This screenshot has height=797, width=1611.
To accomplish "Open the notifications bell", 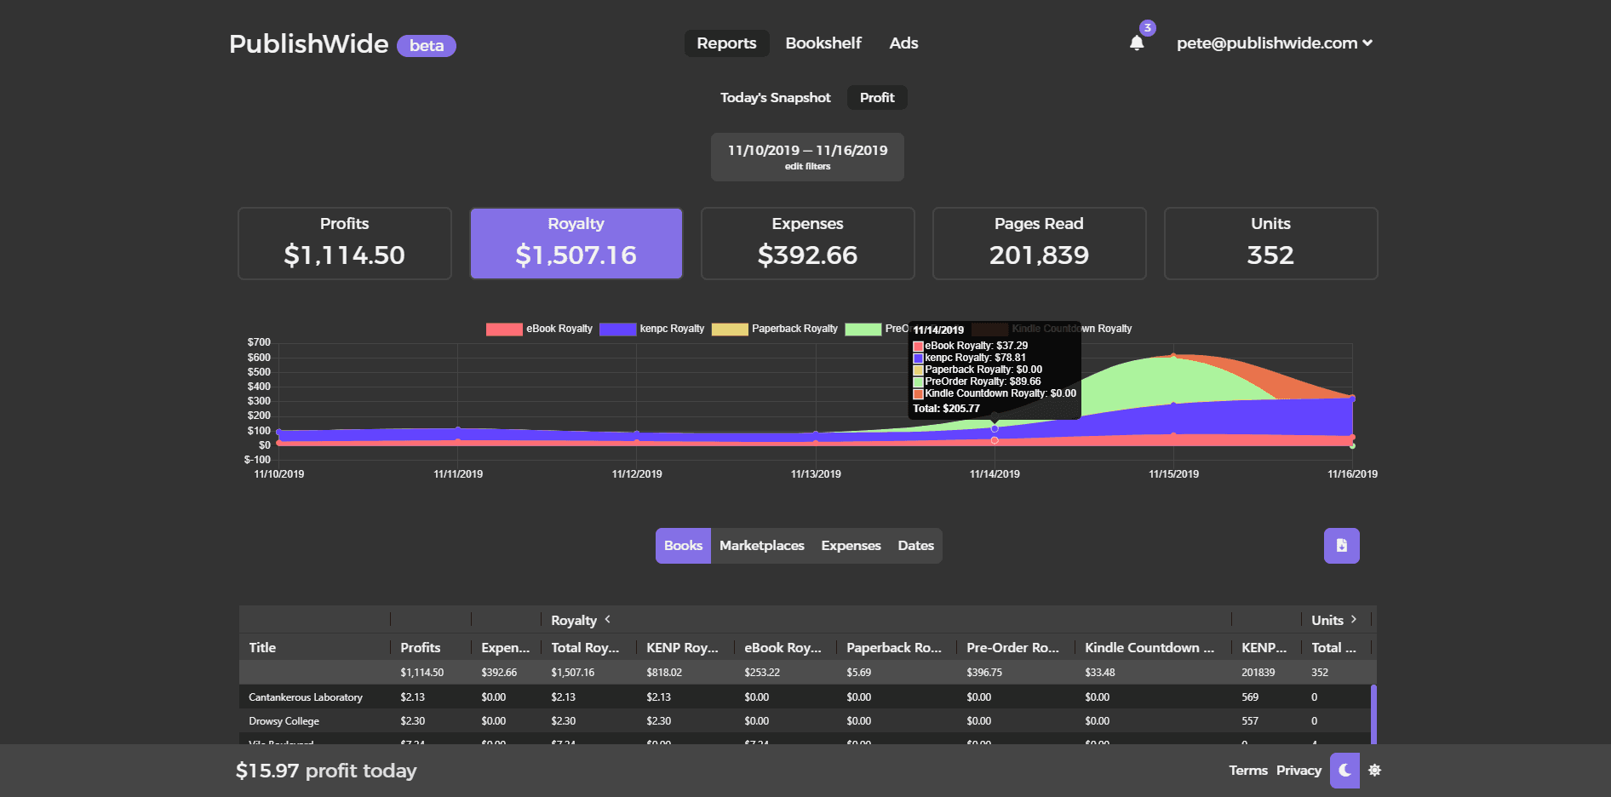I will coord(1137,43).
